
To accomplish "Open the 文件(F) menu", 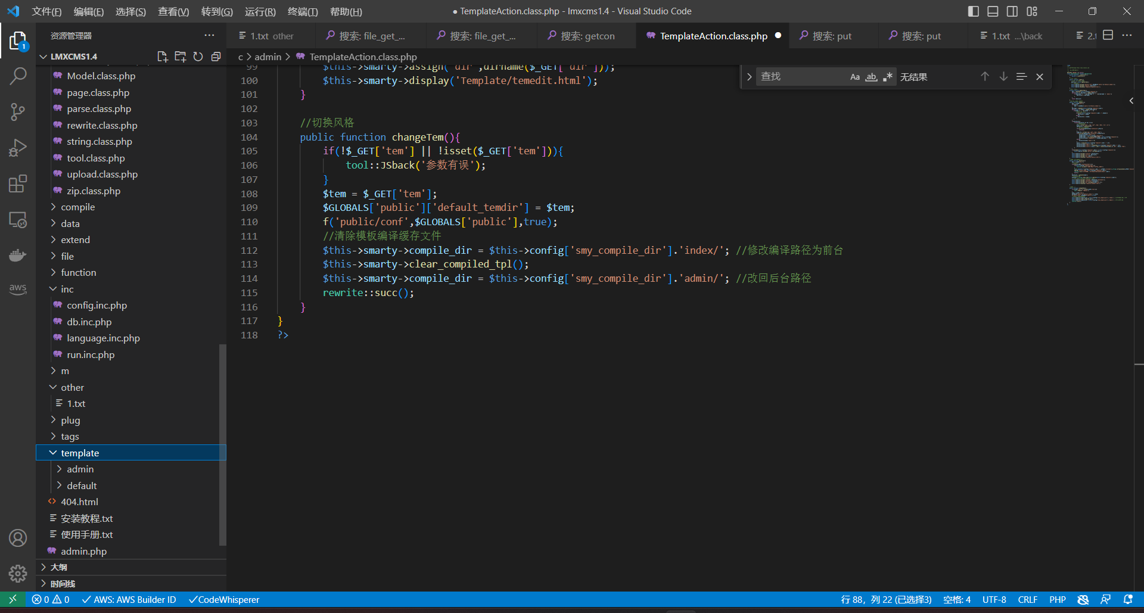I will (x=46, y=11).
